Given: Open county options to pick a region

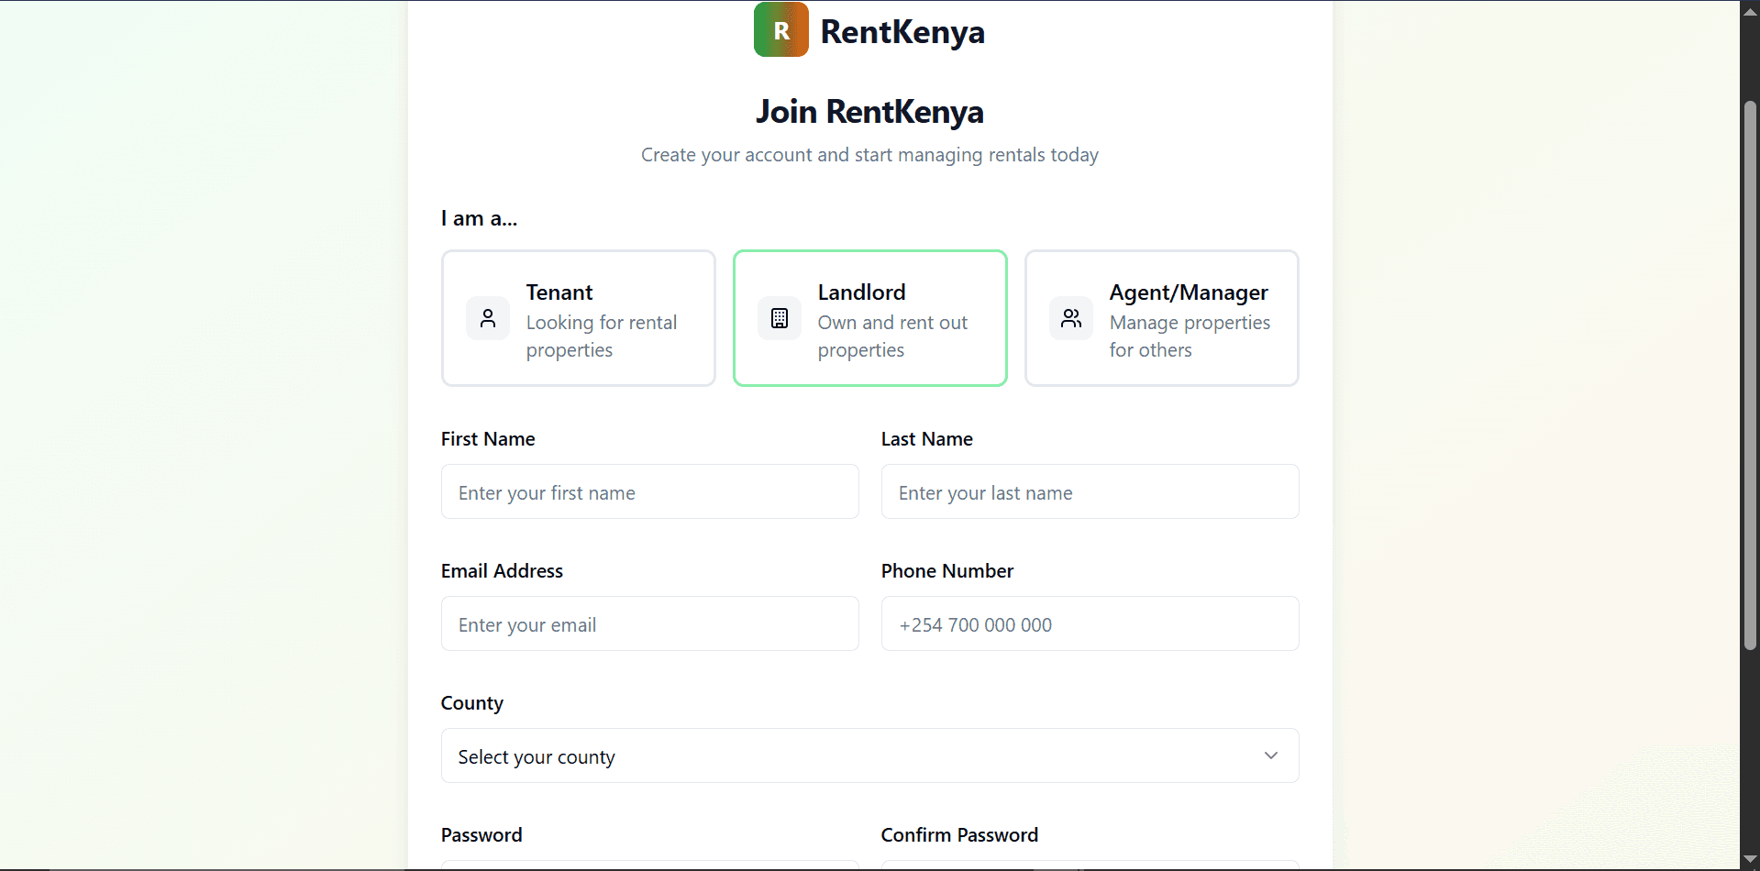Looking at the screenshot, I should pos(869,755).
